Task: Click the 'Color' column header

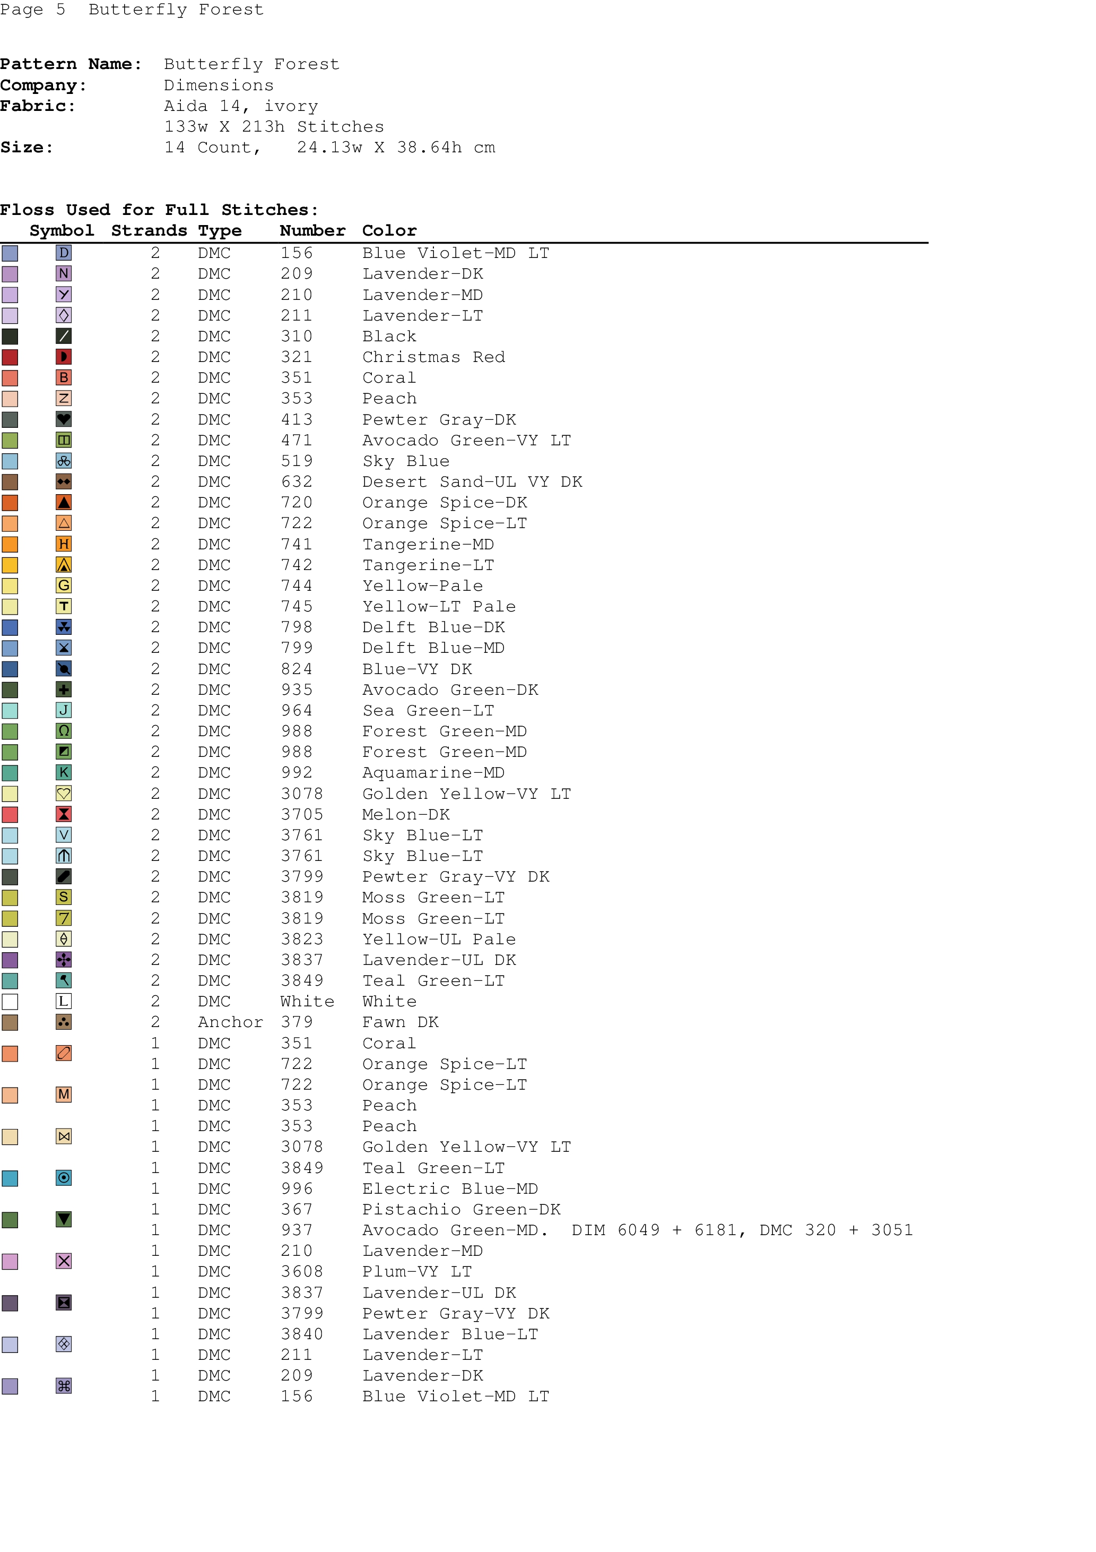Action: point(389,230)
